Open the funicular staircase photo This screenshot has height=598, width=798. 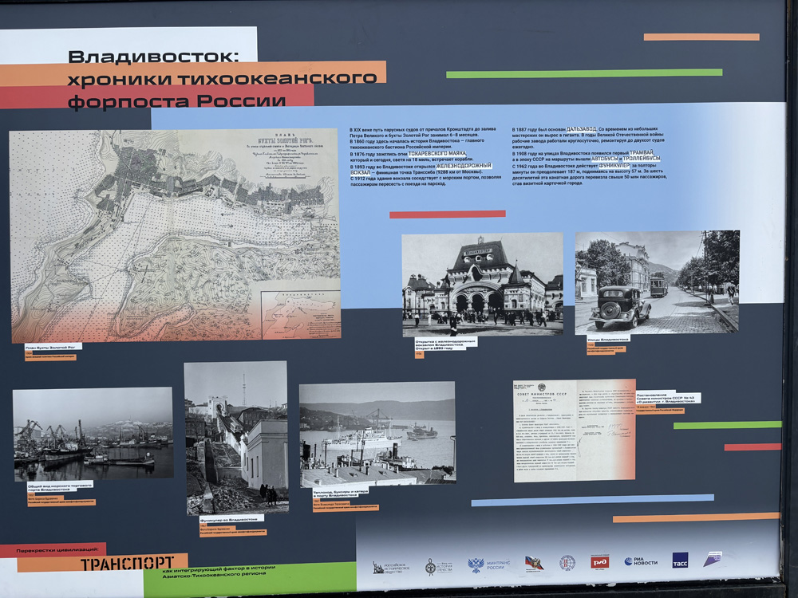pos(236,438)
